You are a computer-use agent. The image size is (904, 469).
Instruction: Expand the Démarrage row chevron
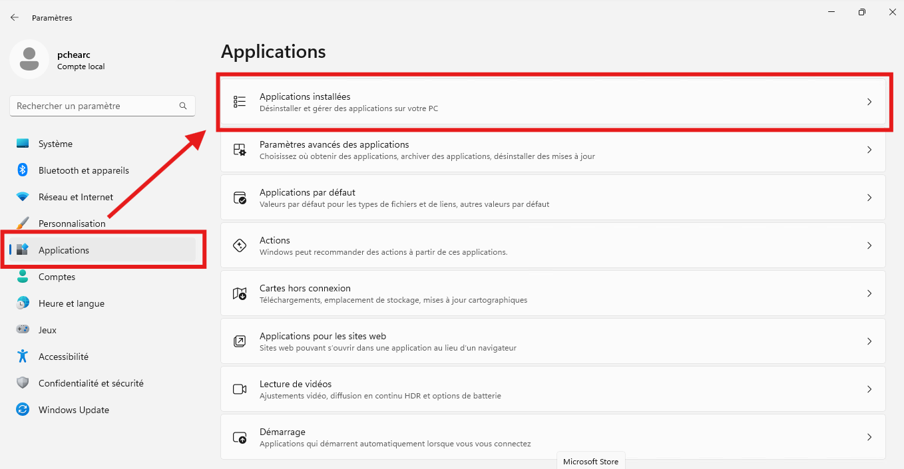[869, 437]
